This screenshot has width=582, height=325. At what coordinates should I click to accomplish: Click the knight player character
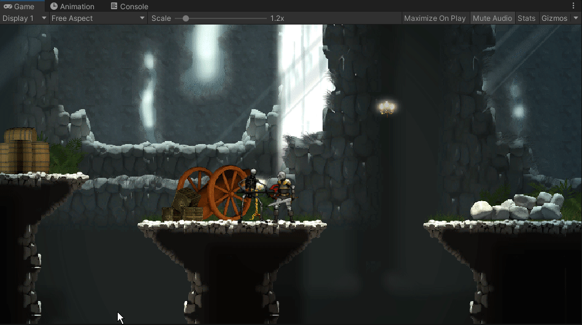pyautogui.click(x=283, y=197)
